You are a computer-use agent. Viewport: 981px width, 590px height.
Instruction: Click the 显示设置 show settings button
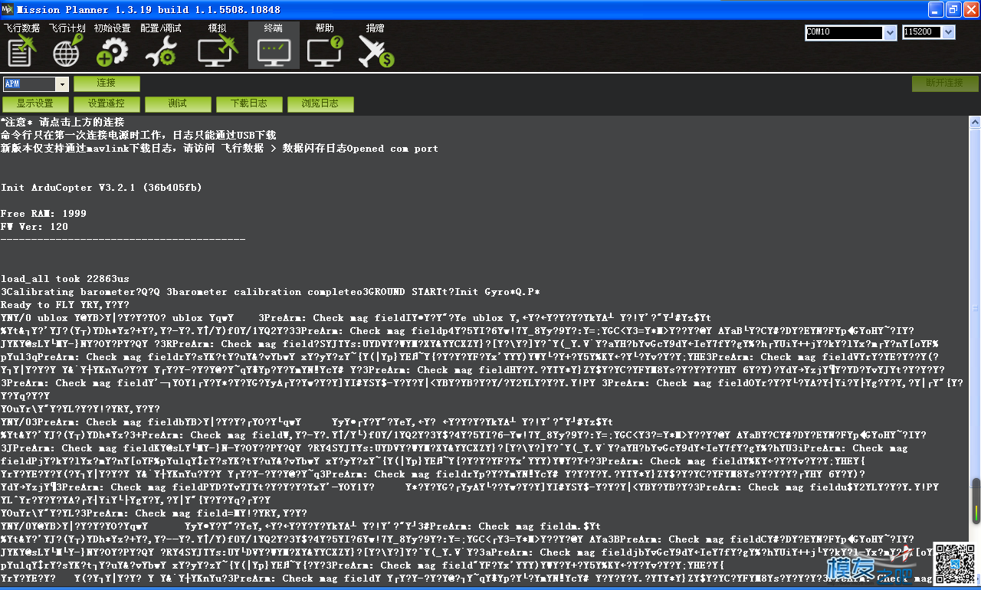point(35,103)
